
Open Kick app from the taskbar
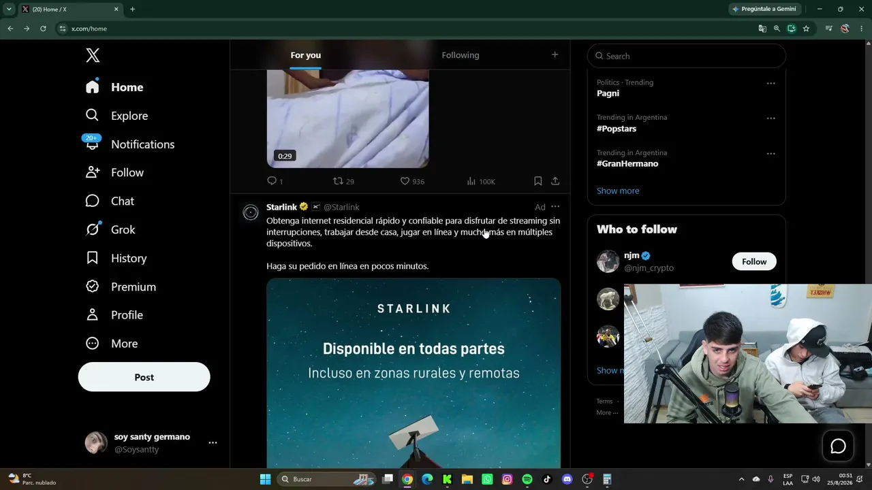(x=447, y=479)
